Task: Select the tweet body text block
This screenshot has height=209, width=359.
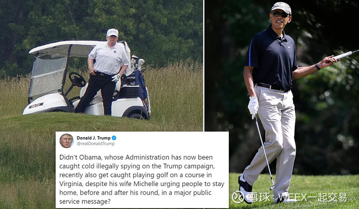Action: [142, 179]
